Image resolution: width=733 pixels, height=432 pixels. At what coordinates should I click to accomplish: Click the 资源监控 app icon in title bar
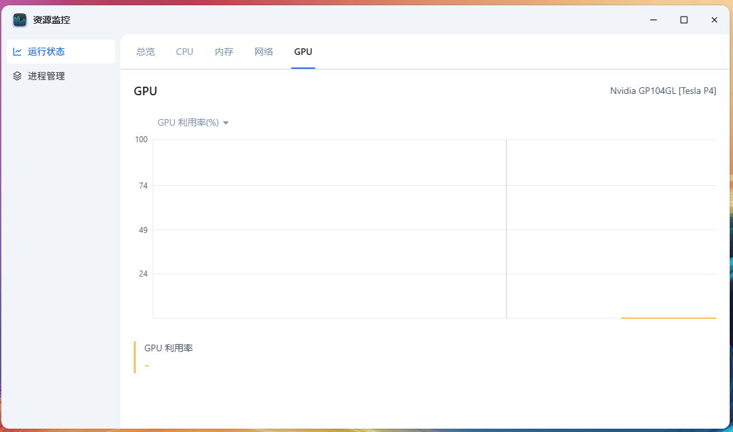tap(20, 20)
